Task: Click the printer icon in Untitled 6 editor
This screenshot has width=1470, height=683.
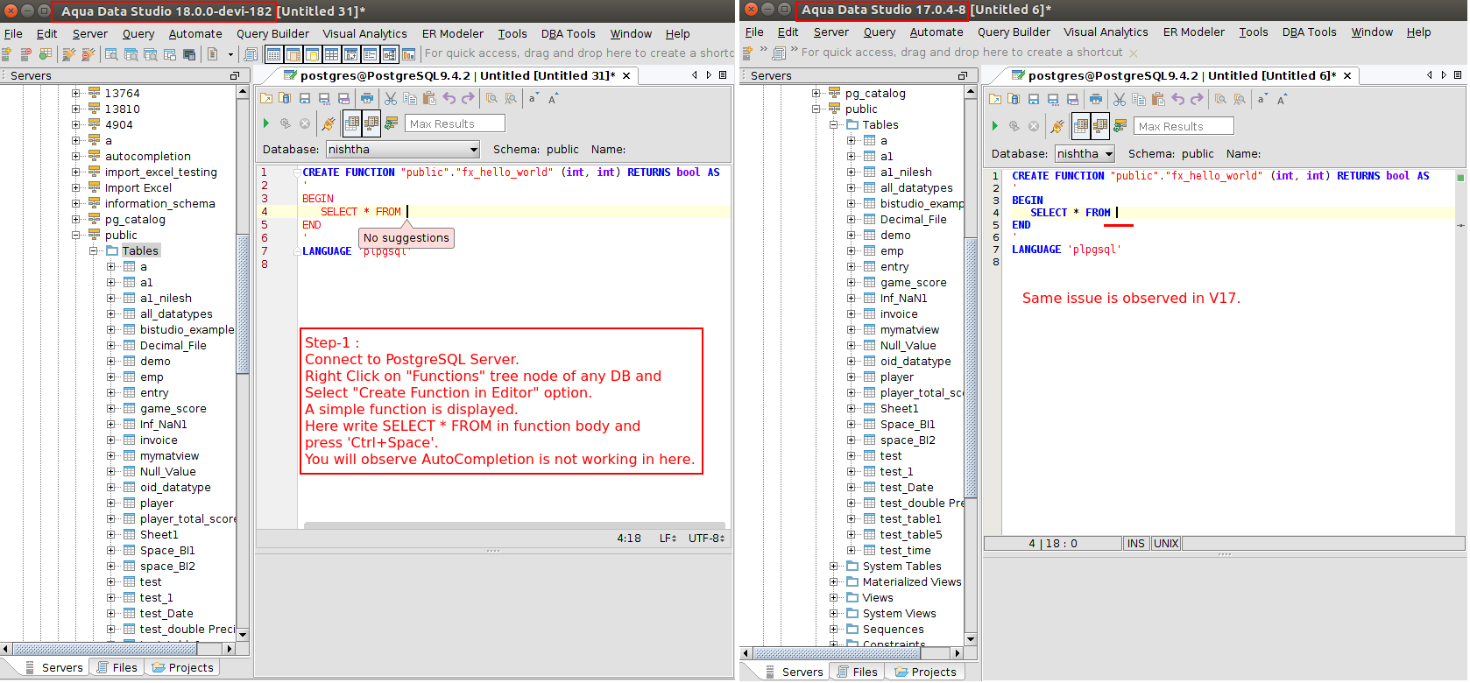Action: coord(1096,100)
